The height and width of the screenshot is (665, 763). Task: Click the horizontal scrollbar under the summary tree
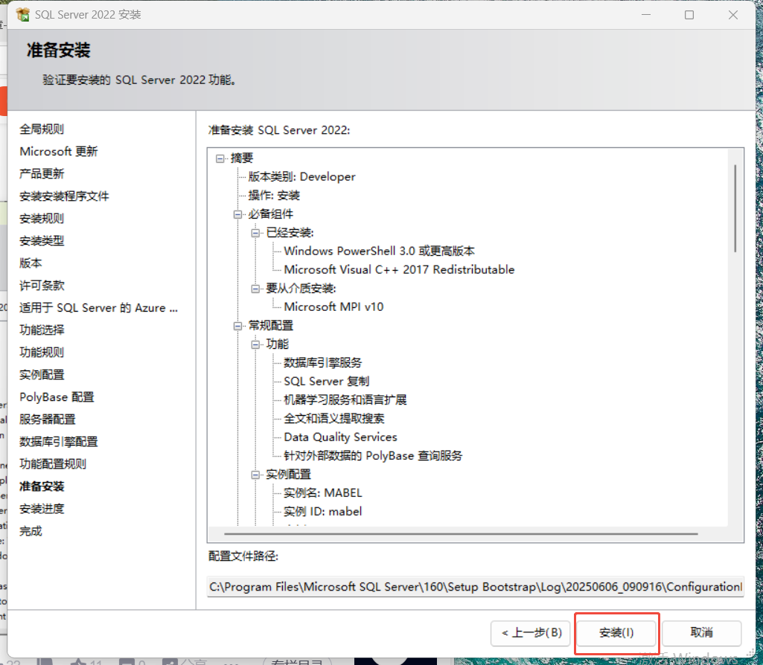(462, 533)
